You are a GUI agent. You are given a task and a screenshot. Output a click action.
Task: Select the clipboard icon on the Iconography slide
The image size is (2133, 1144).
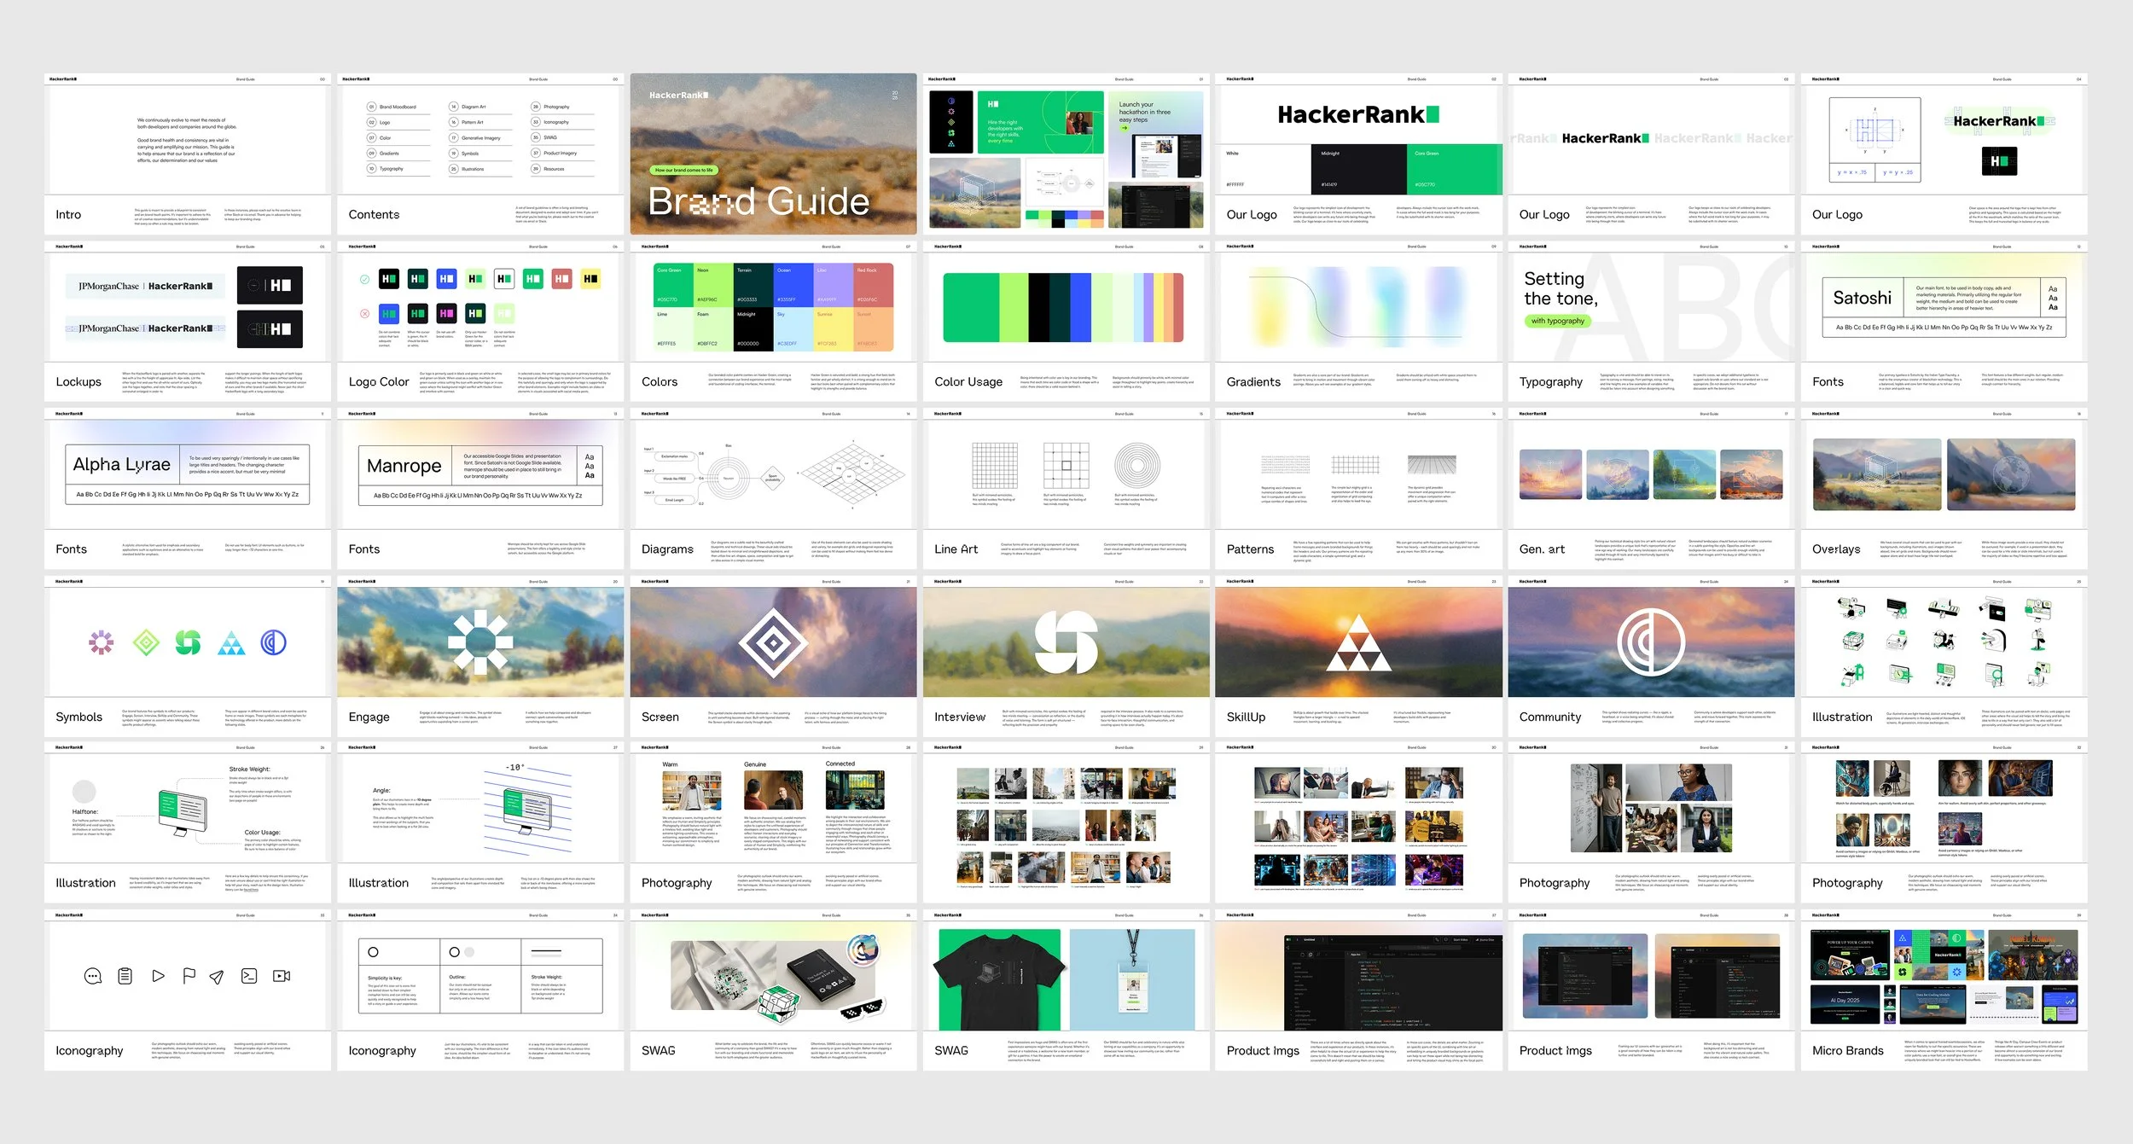[125, 976]
